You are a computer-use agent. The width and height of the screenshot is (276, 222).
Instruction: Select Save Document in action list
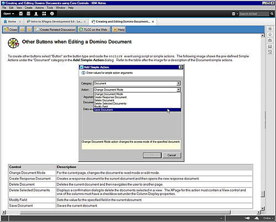[x=137, y=110]
